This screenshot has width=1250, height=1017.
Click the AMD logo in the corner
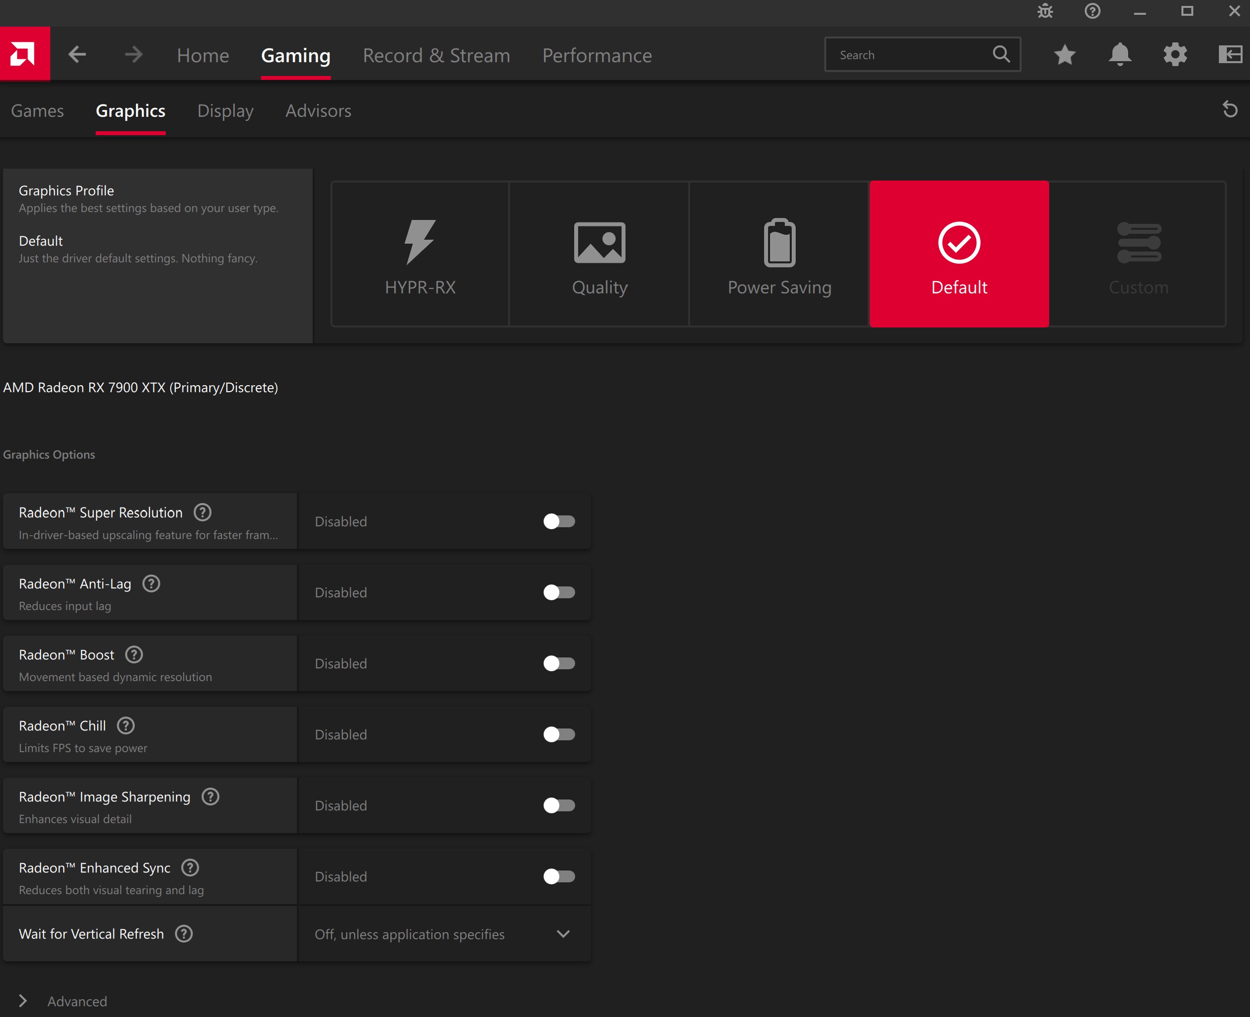25,54
